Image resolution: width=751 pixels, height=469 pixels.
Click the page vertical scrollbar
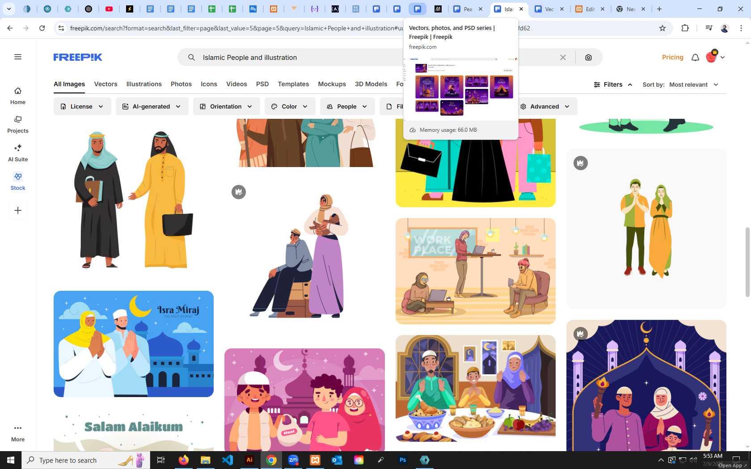pyautogui.click(x=747, y=262)
